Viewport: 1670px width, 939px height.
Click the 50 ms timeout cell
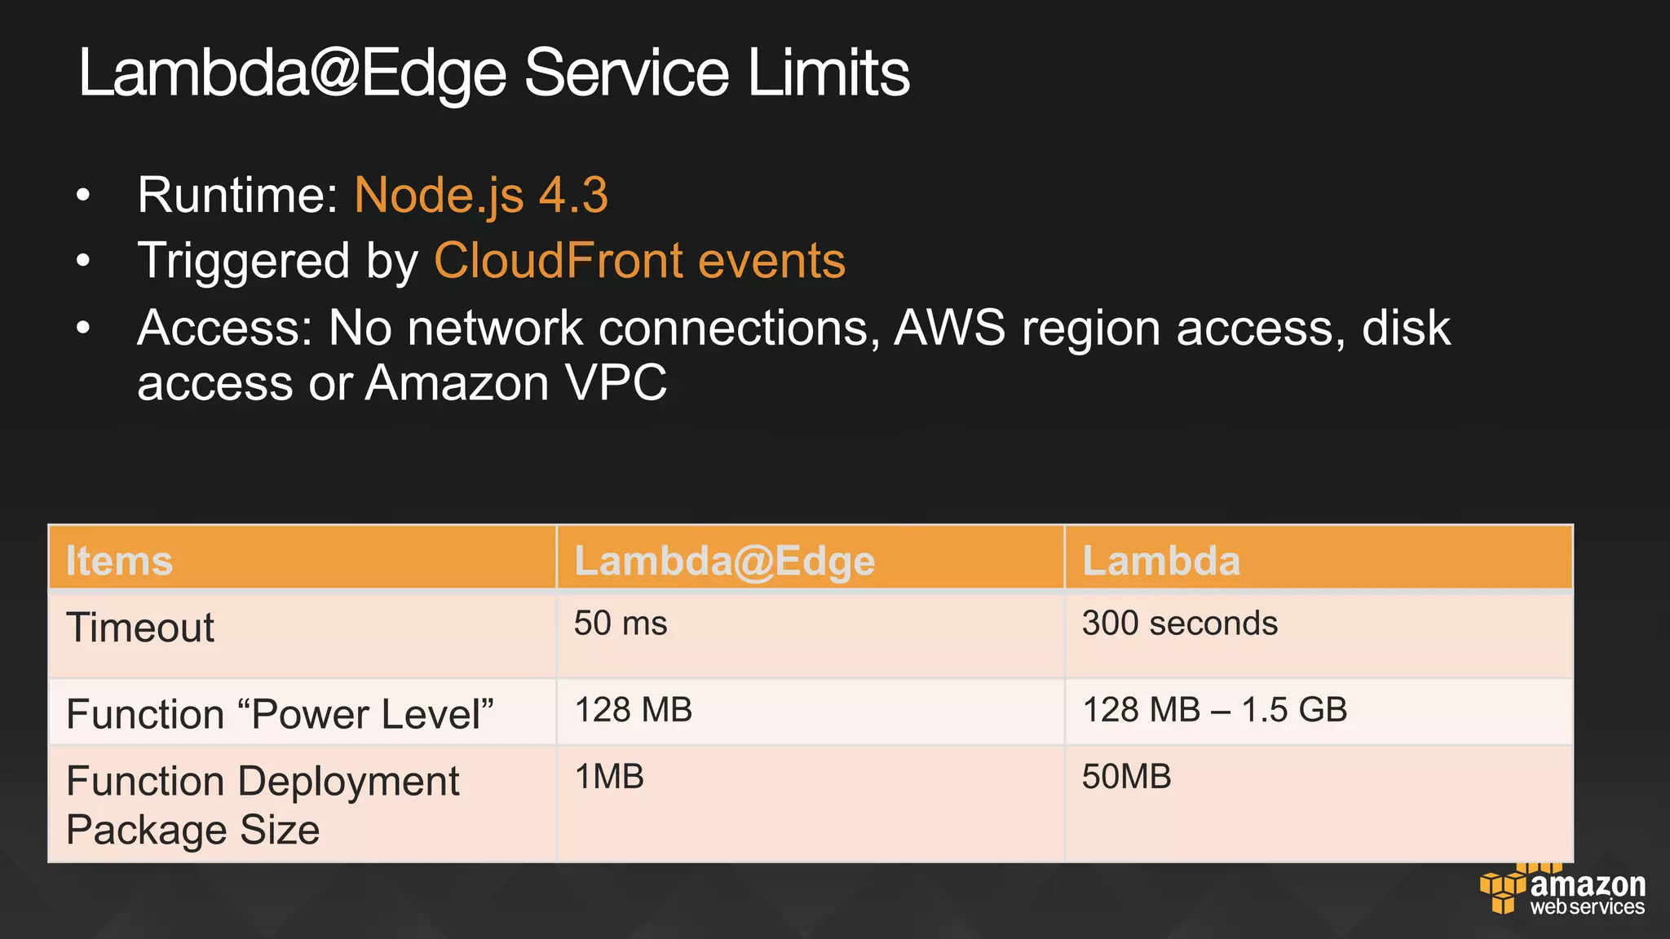[x=621, y=624]
